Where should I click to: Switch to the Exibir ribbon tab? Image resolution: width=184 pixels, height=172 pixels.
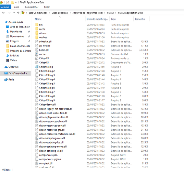(x=47, y=7)
